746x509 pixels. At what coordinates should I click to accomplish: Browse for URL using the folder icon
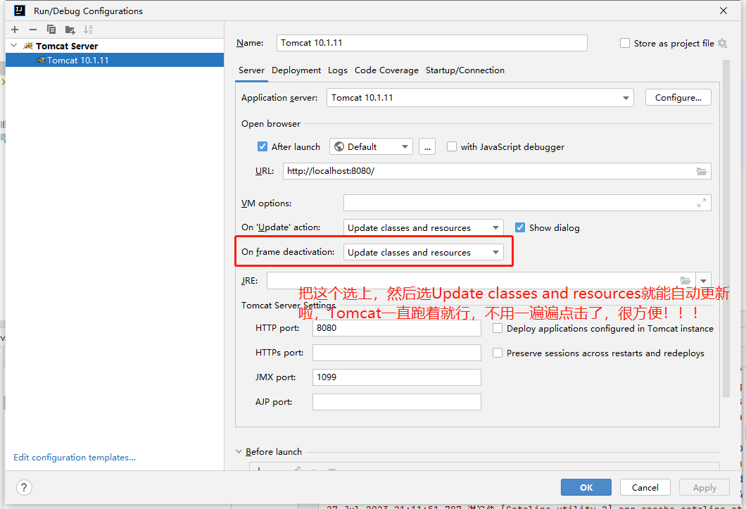pos(701,171)
